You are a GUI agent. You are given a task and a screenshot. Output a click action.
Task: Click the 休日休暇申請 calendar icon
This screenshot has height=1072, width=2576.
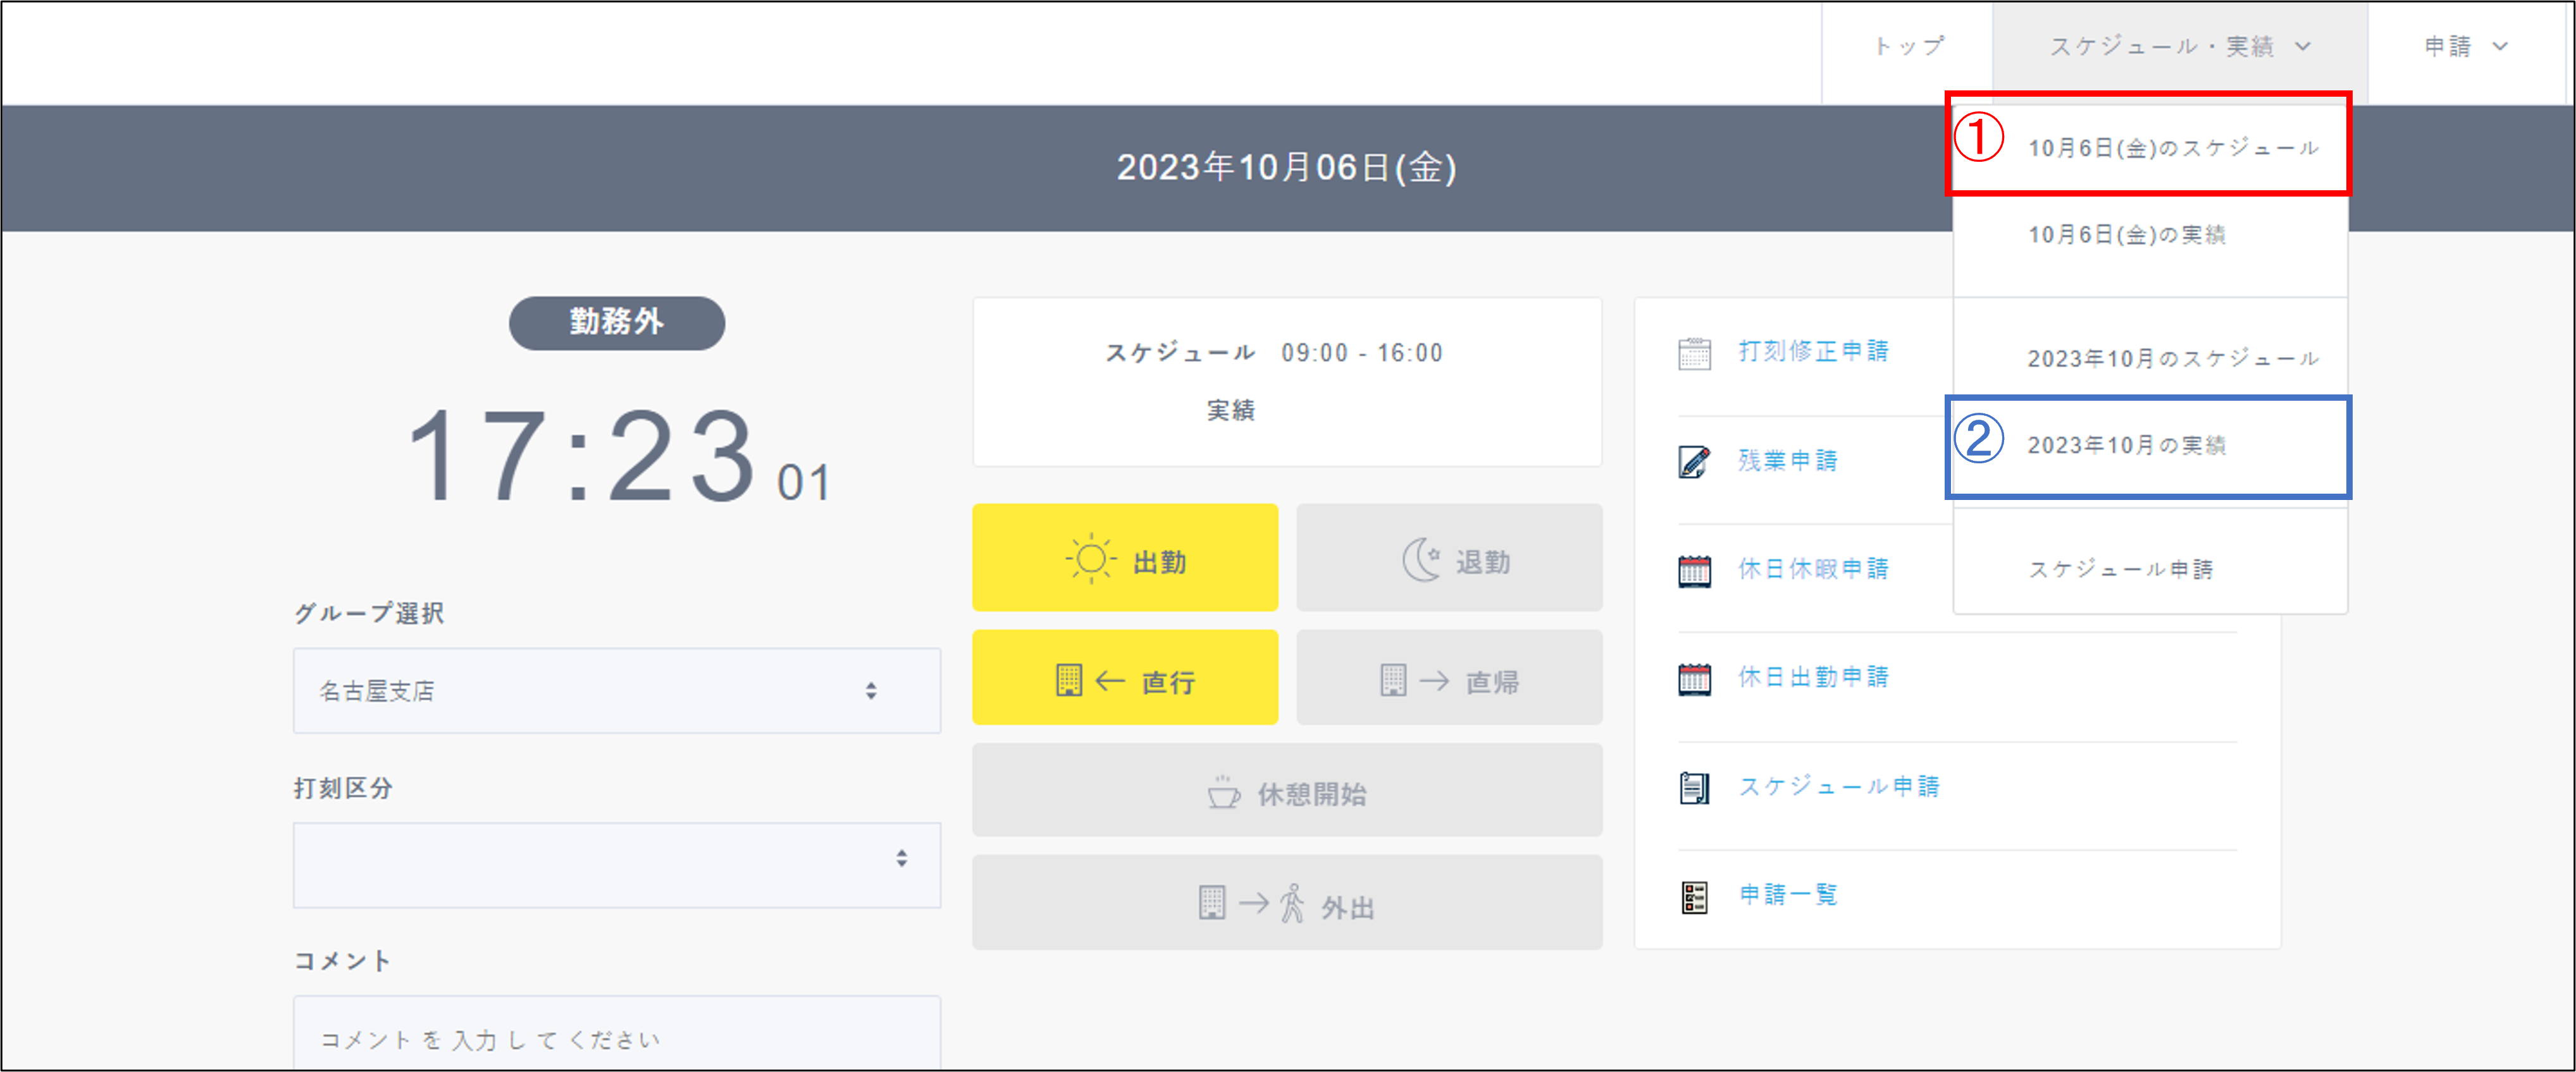click(x=1694, y=571)
